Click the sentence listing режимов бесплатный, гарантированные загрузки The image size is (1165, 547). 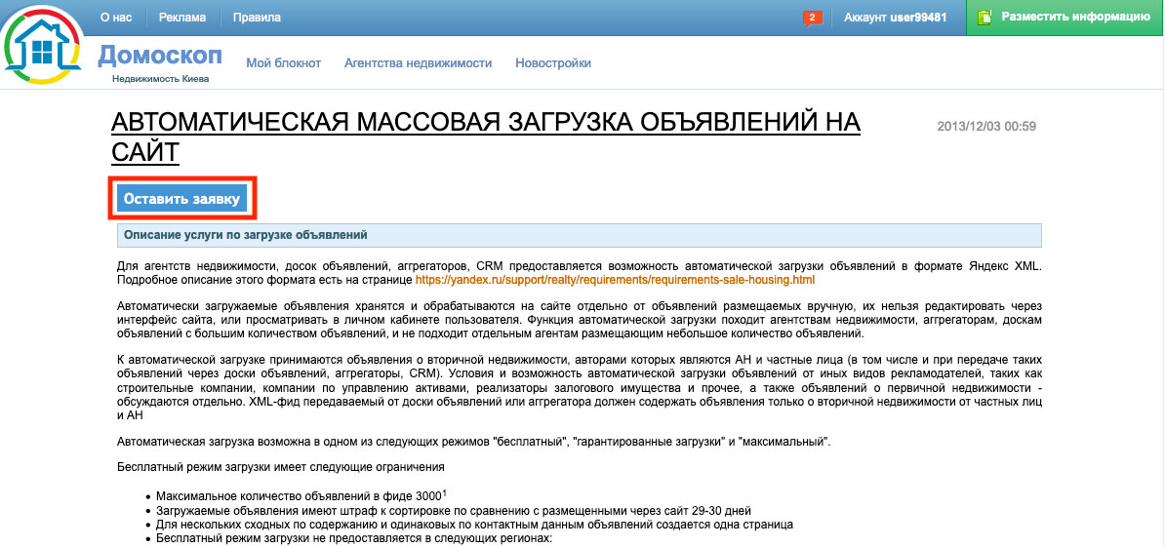pos(473,442)
